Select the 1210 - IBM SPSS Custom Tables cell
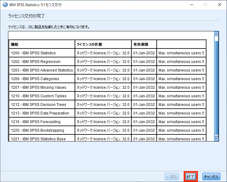The width and height of the screenshot is (227, 182). click(x=42, y=96)
